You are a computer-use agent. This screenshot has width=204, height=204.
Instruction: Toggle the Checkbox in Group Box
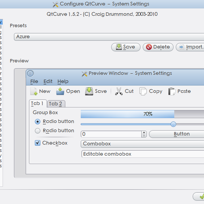(x=38, y=143)
